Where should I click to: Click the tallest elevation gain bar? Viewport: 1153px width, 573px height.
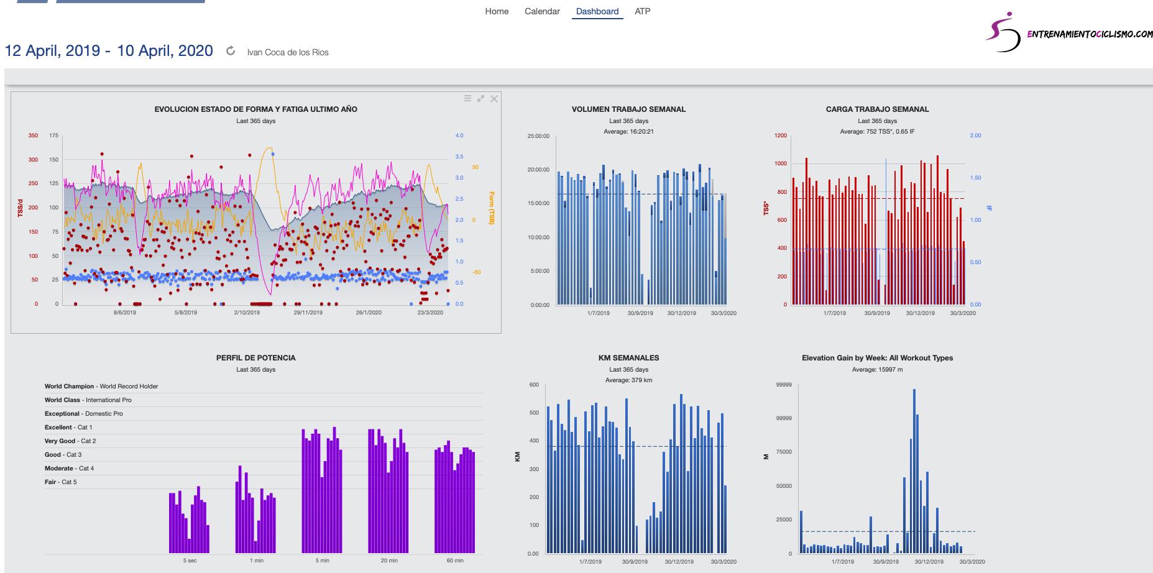914,472
